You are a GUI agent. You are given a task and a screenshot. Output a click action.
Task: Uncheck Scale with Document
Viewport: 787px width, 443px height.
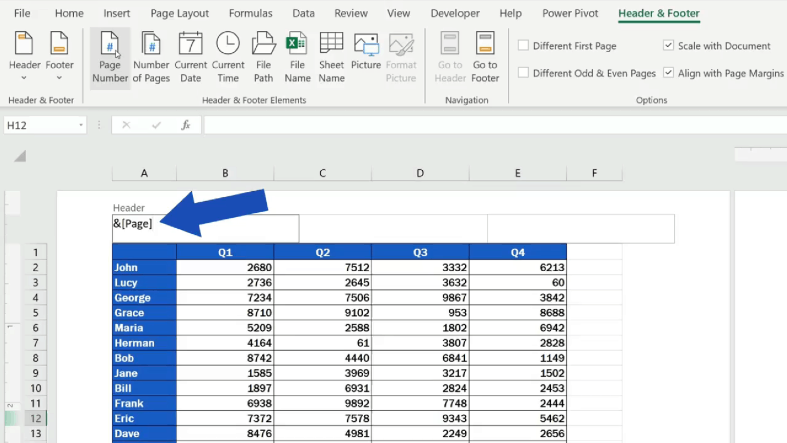[x=668, y=46]
